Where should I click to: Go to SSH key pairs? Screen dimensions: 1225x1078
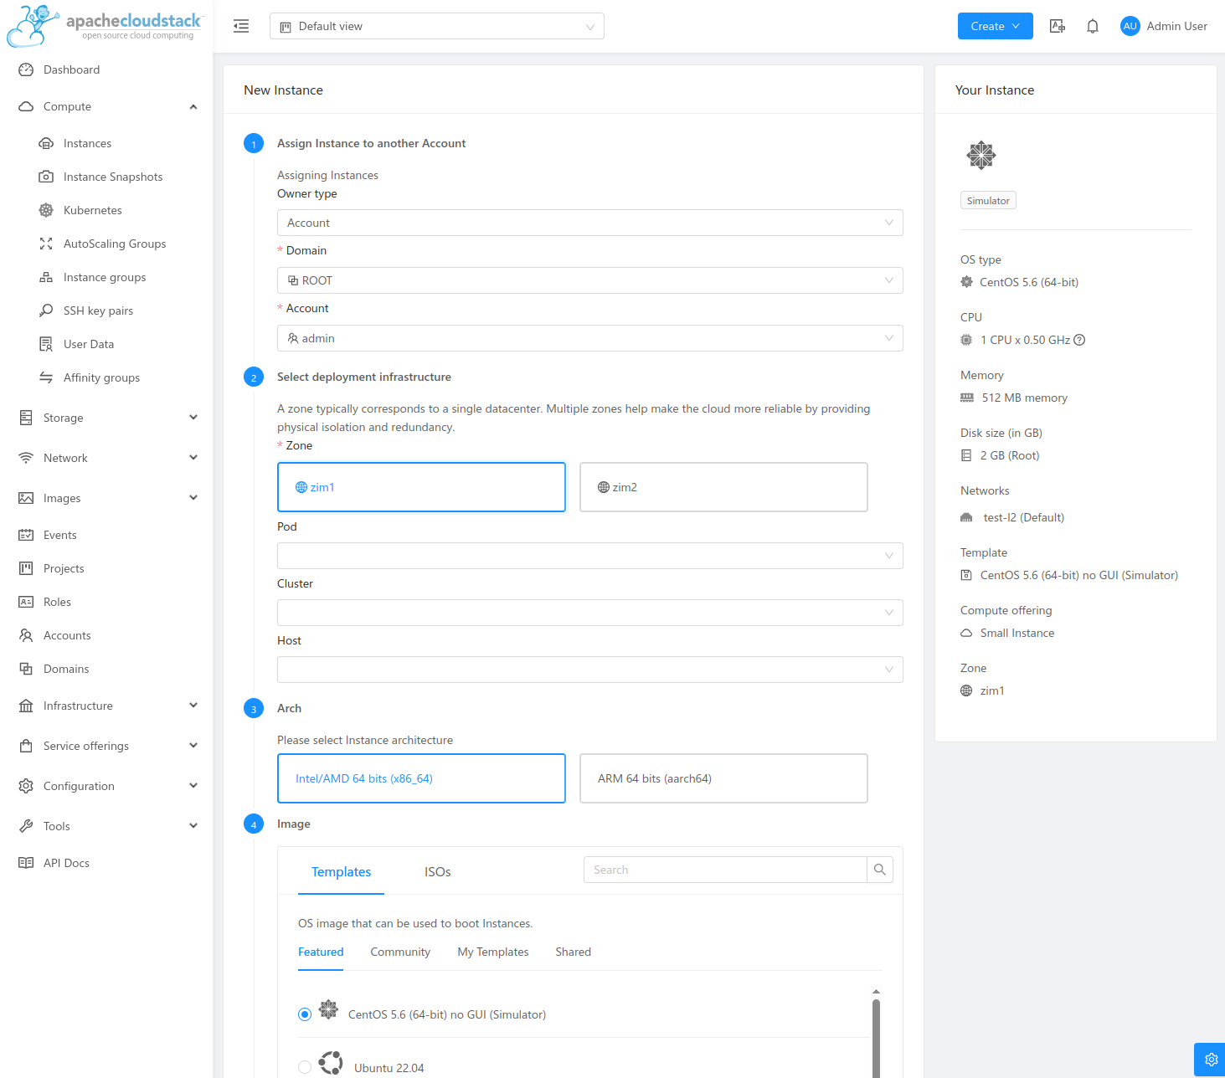point(98,311)
